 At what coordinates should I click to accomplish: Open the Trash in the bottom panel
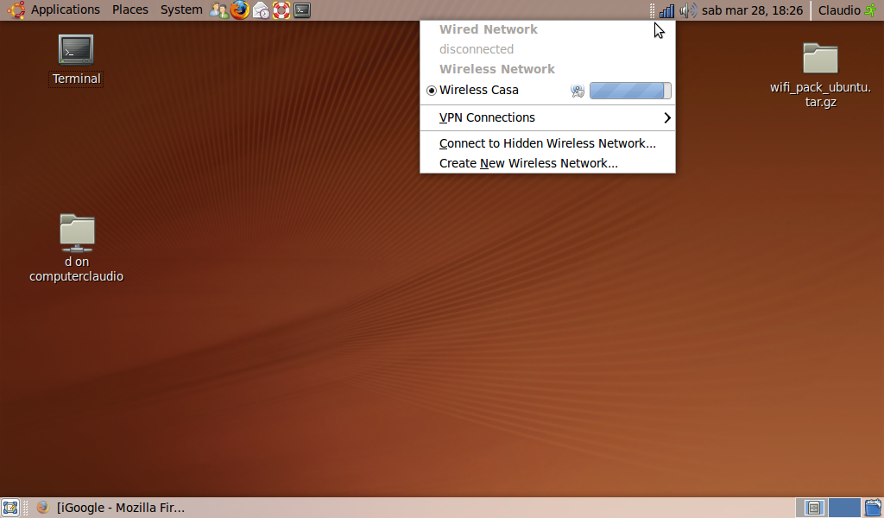(873, 508)
